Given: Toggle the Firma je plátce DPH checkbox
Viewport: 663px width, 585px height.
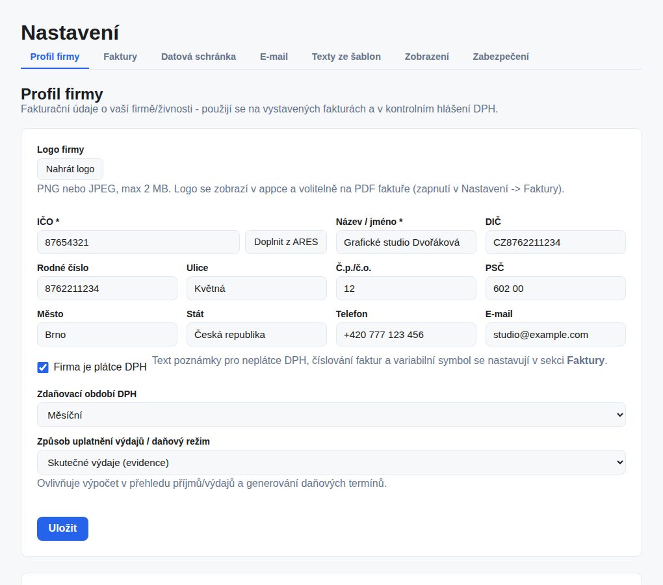Looking at the screenshot, I should coord(43,367).
